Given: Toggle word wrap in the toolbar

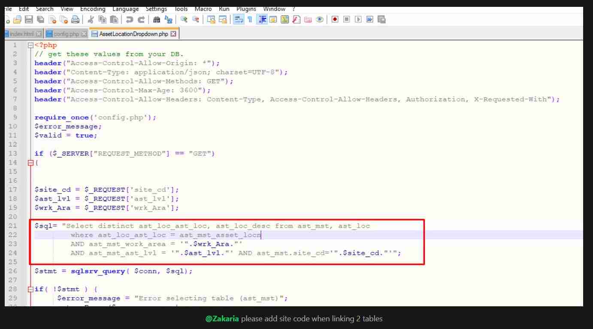Looking at the screenshot, I should [x=238, y=19].
